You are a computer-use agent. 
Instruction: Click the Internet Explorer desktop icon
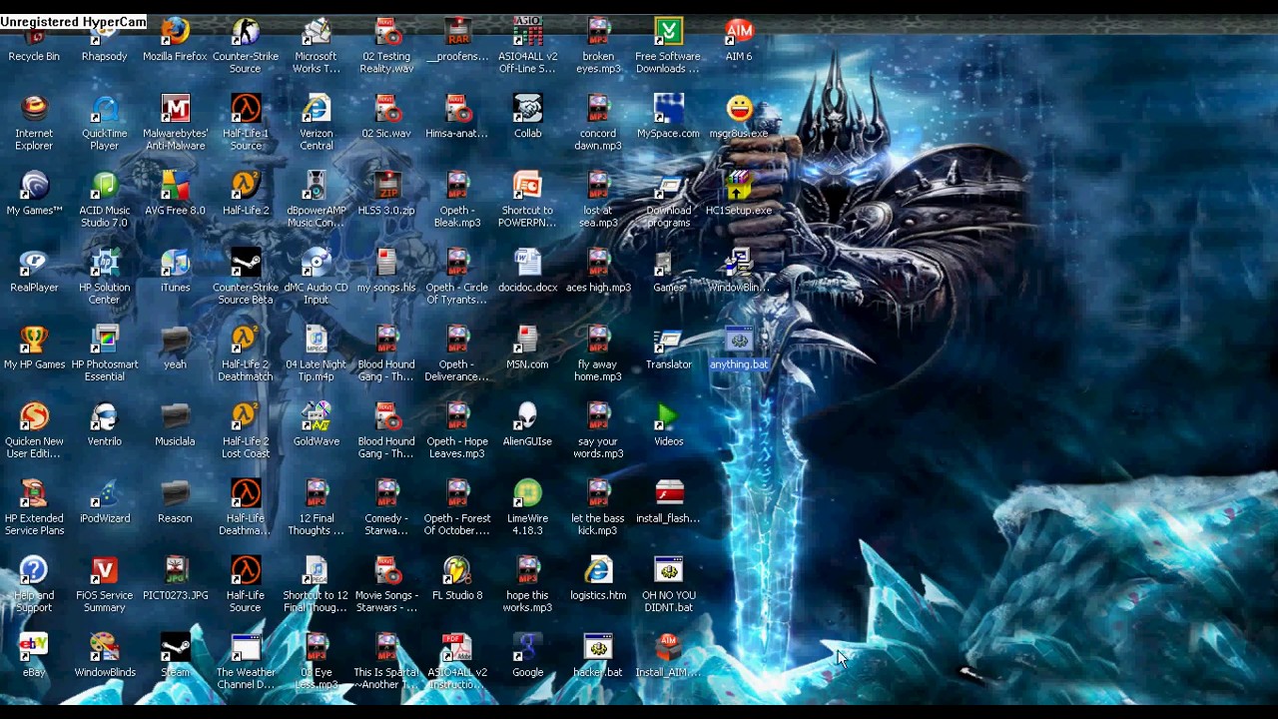click(x=34, y=122)
